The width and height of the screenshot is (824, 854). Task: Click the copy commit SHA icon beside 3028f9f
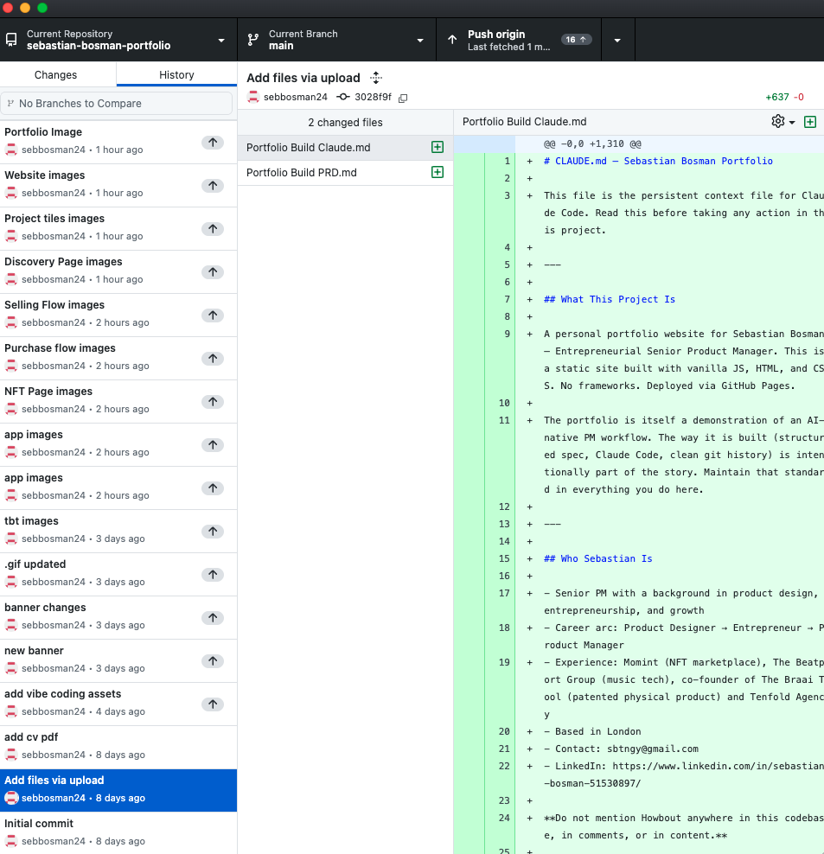[x=402, y=98]
